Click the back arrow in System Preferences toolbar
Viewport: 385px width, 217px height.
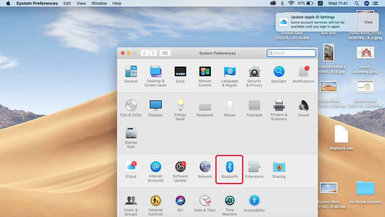(145, 53)
